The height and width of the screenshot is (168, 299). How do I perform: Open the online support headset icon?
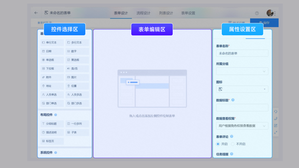pos(276,111)
